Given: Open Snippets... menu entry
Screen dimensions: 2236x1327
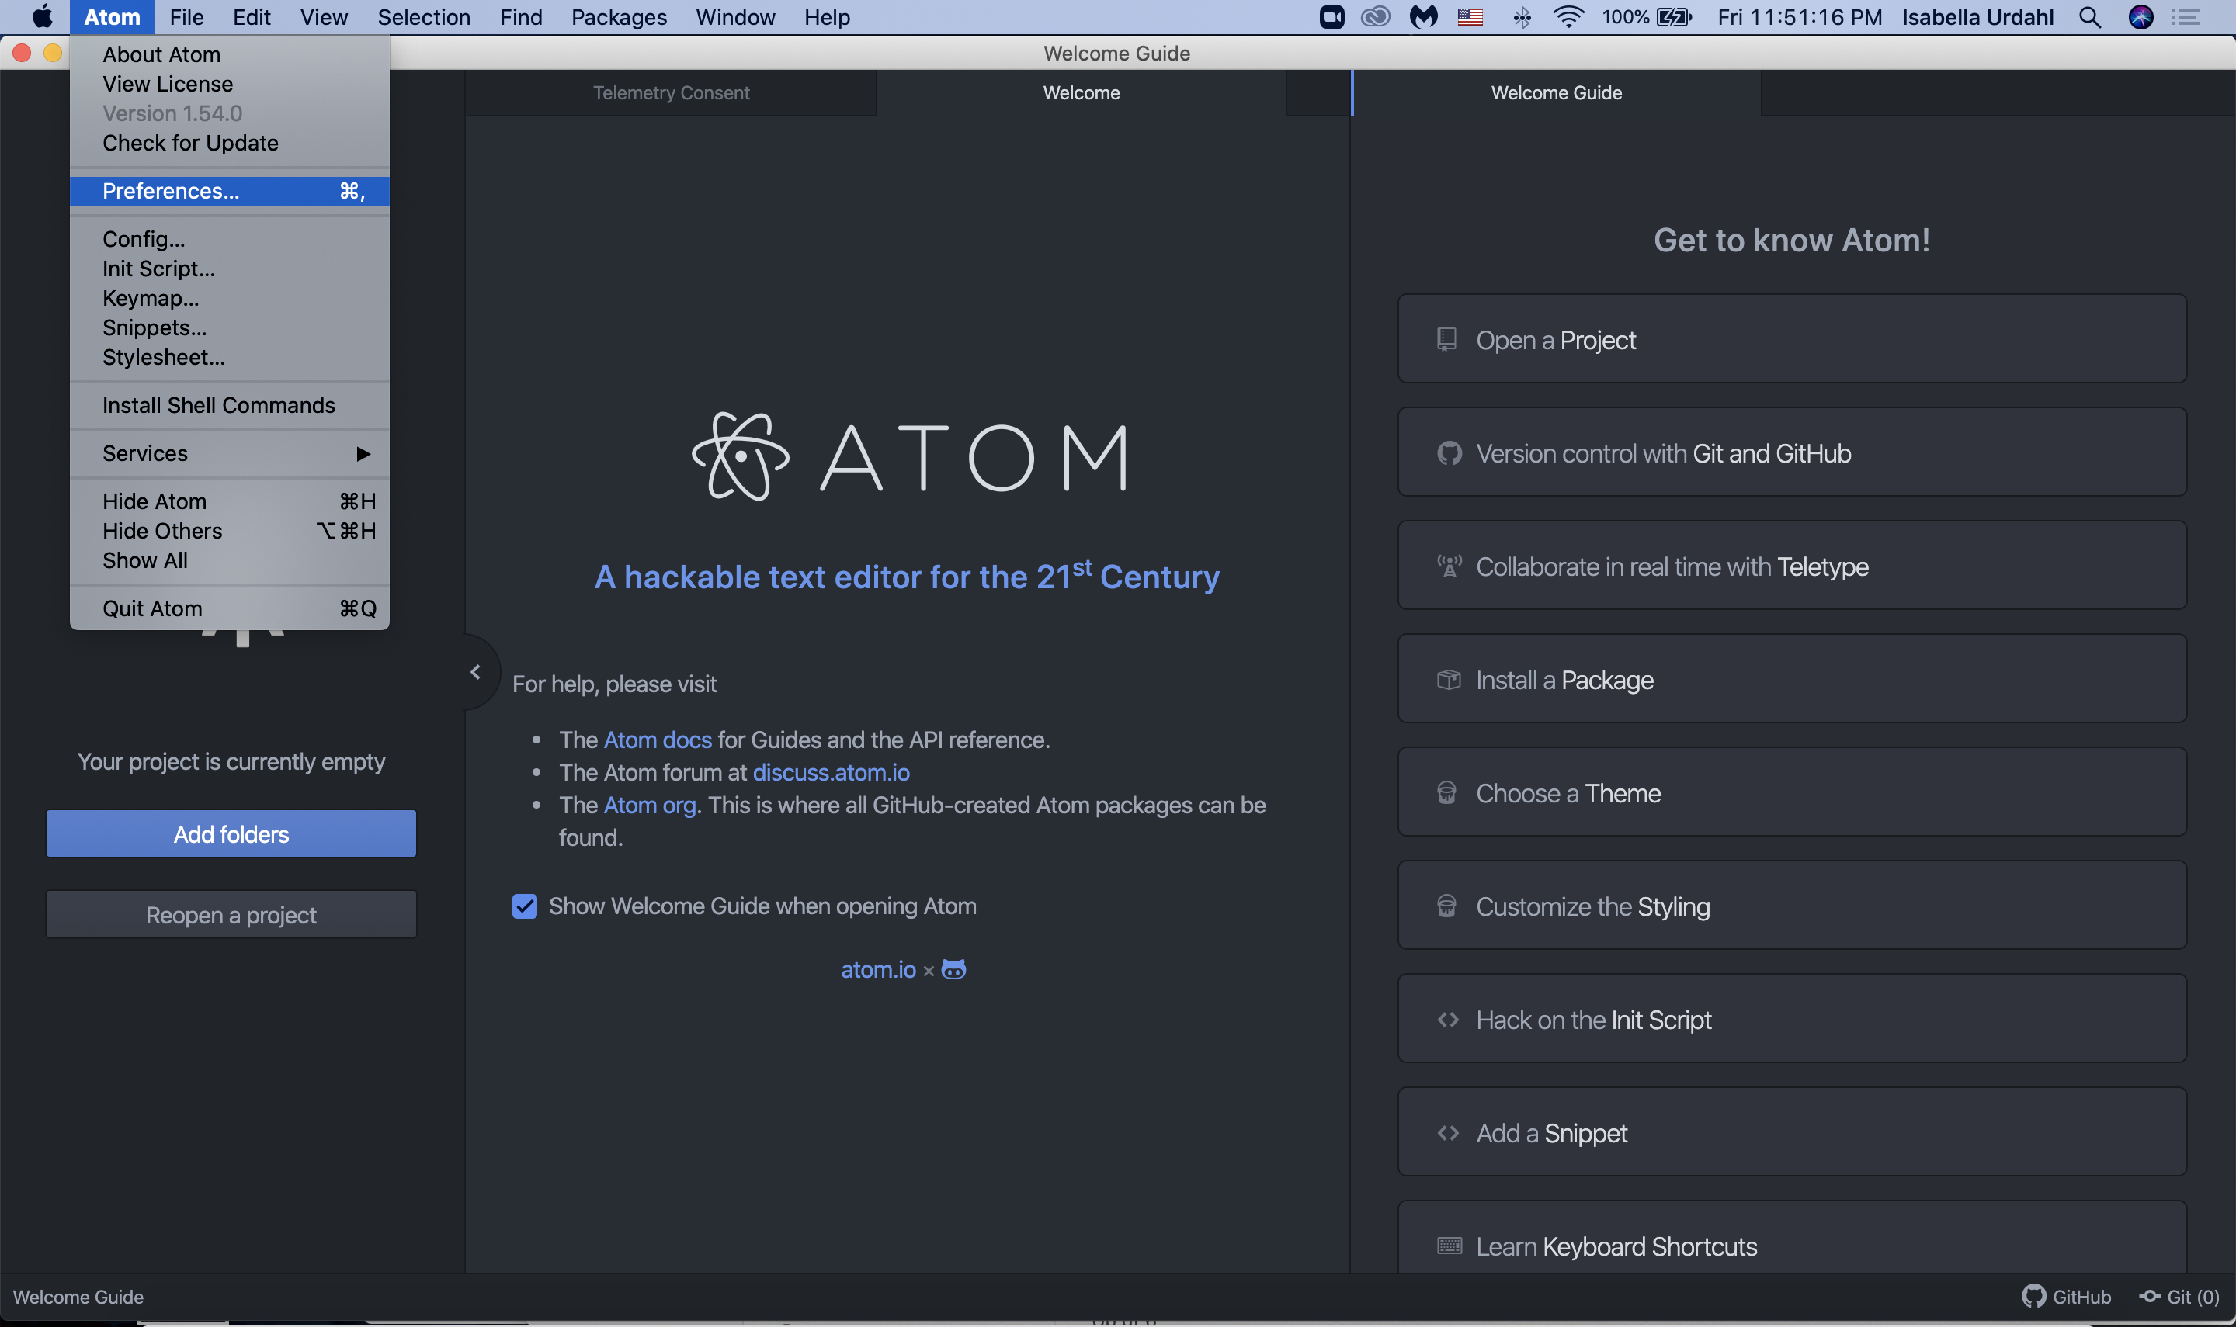Looking at the screenshot, I should (x=230, y=328).
